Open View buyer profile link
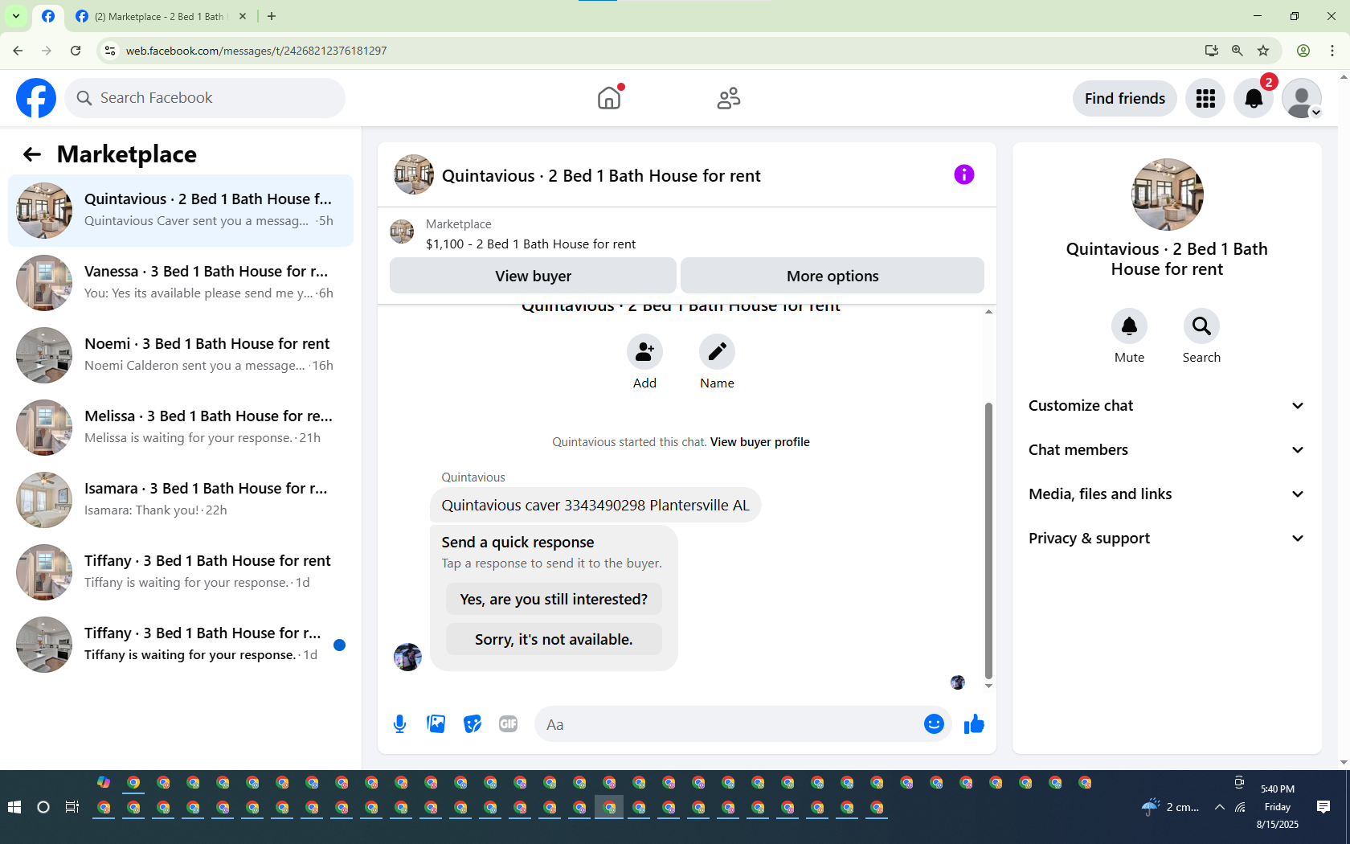Viewport: 1350px width, 844px height. [760, 442]
